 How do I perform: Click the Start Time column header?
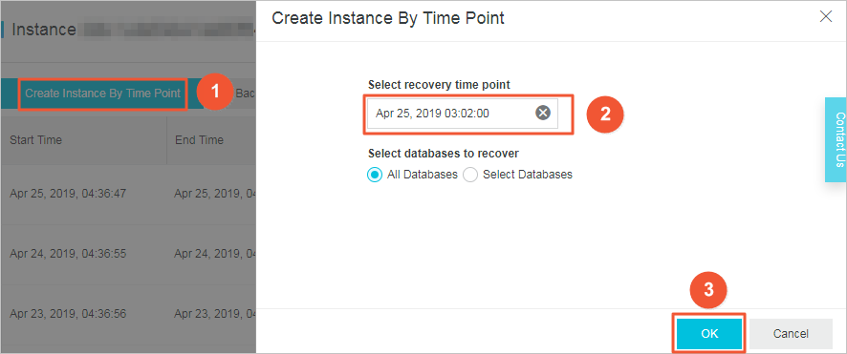(35, 140)
